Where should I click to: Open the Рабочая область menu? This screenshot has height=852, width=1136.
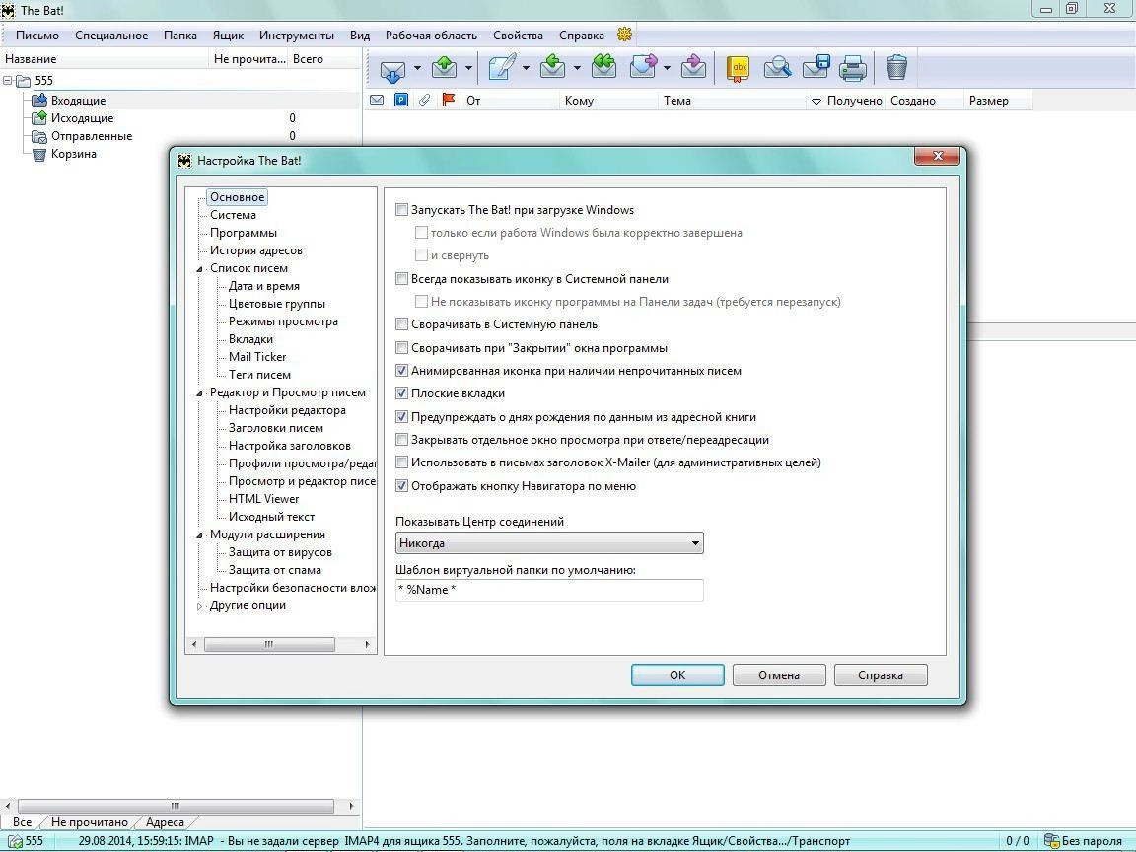click(431, 35)
